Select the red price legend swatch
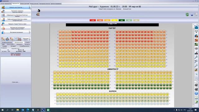Viewport: 199px width, 112px height. click(x=93, y=20)
